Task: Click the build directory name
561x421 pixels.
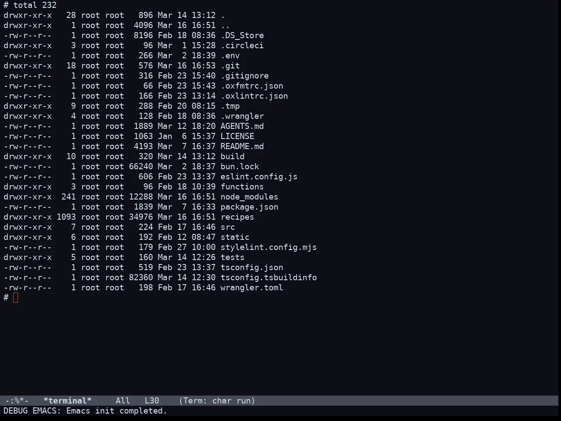Action: pyautogui.click(x=232, y=157)
